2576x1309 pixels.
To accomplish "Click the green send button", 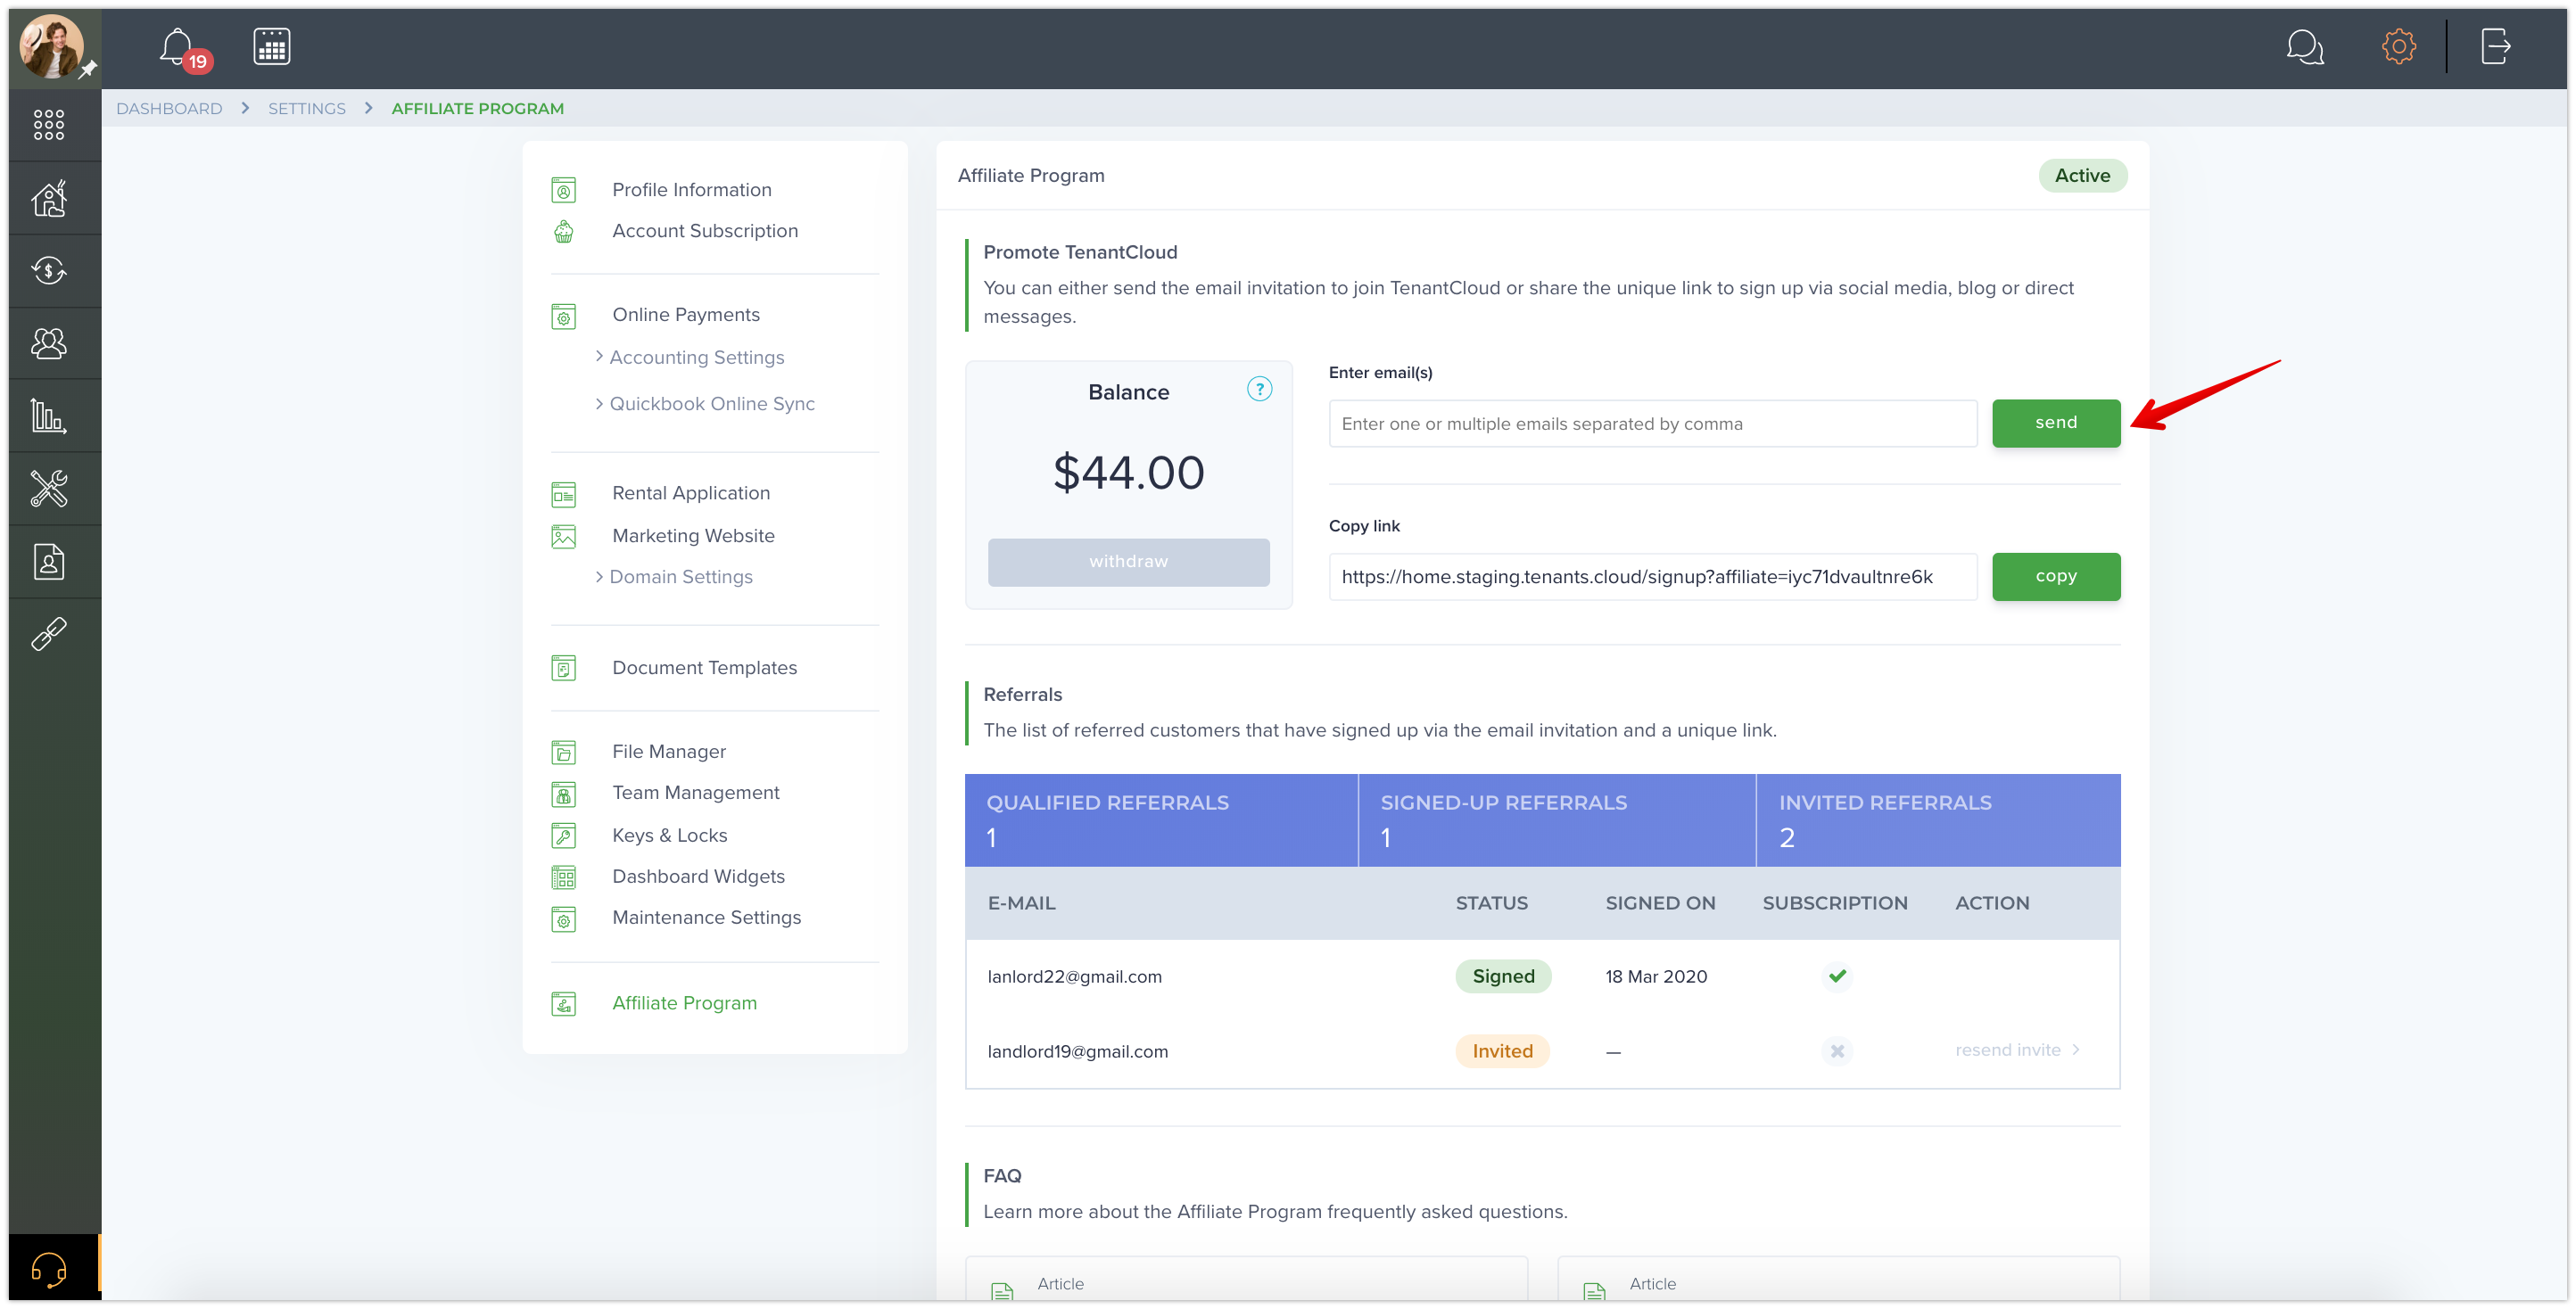I will (x=2055, y=423).
